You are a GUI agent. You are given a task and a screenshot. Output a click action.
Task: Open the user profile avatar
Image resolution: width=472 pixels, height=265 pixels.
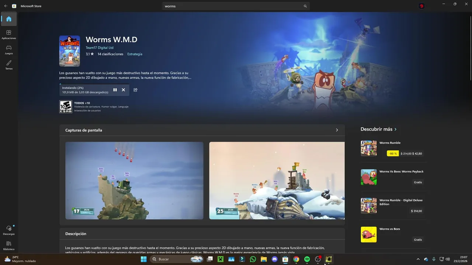pos(421,6)
